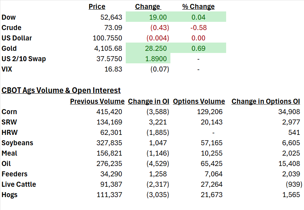Screen dimensions: 304x210
Task: Select the Dow price cell 52,643
Action: pos(111,17)
